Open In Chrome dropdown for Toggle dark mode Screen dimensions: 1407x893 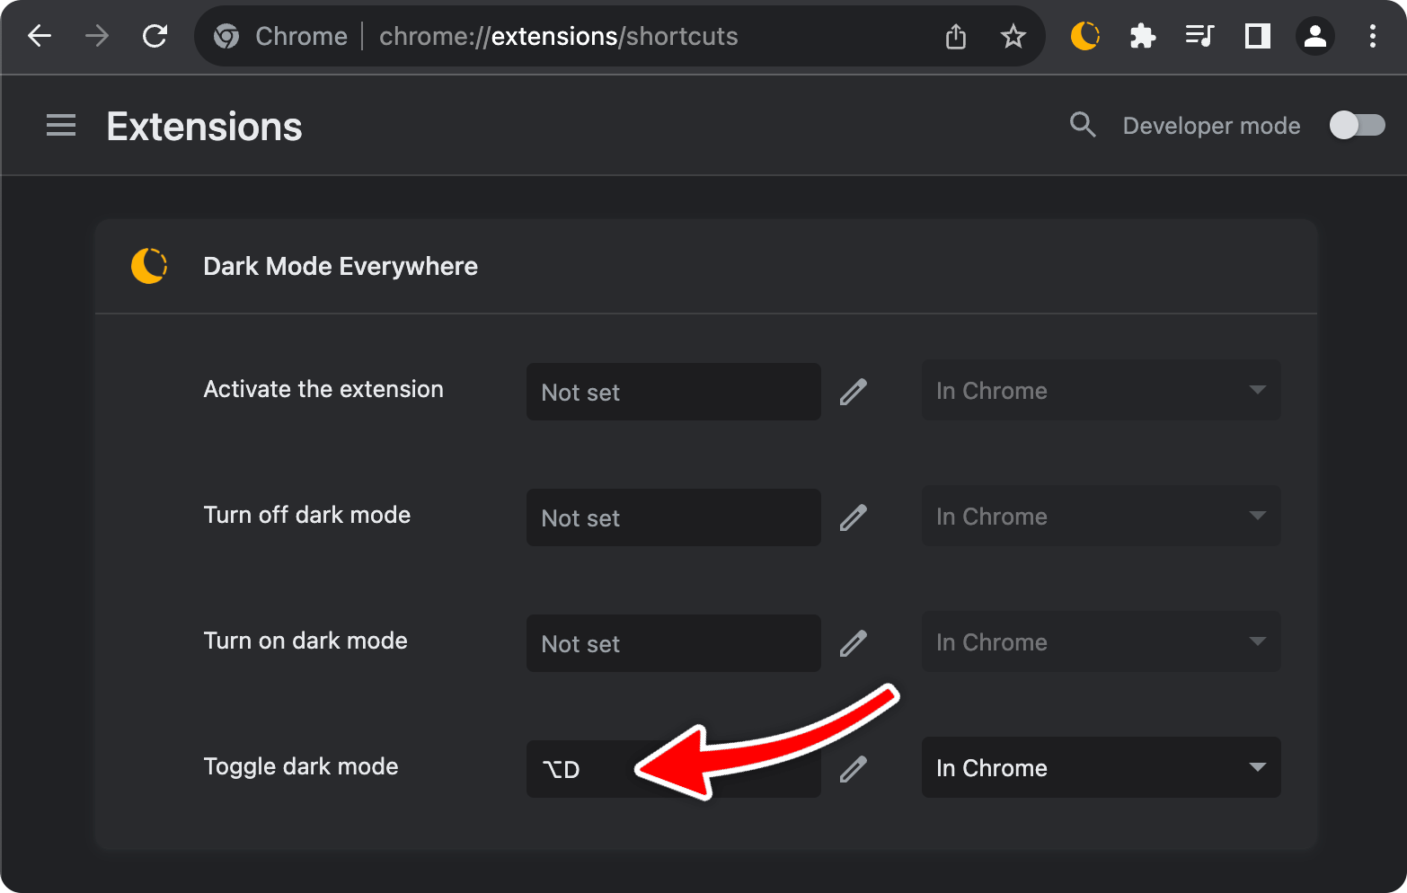pyautogui.click(x=1102, y=767)
